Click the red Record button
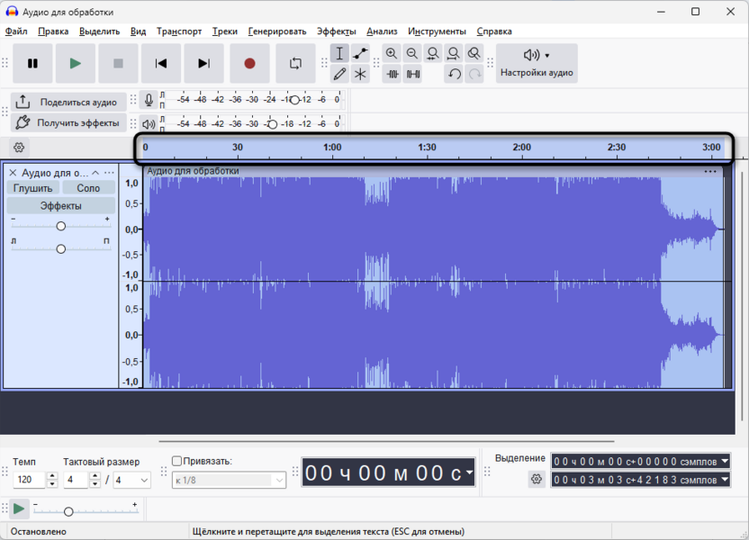This screenshot has width=749, height=540. coord(249,64)
